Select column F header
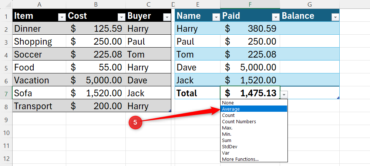This screenshot has height=166, width=370. pyautogui.click(x=250, y=4)
